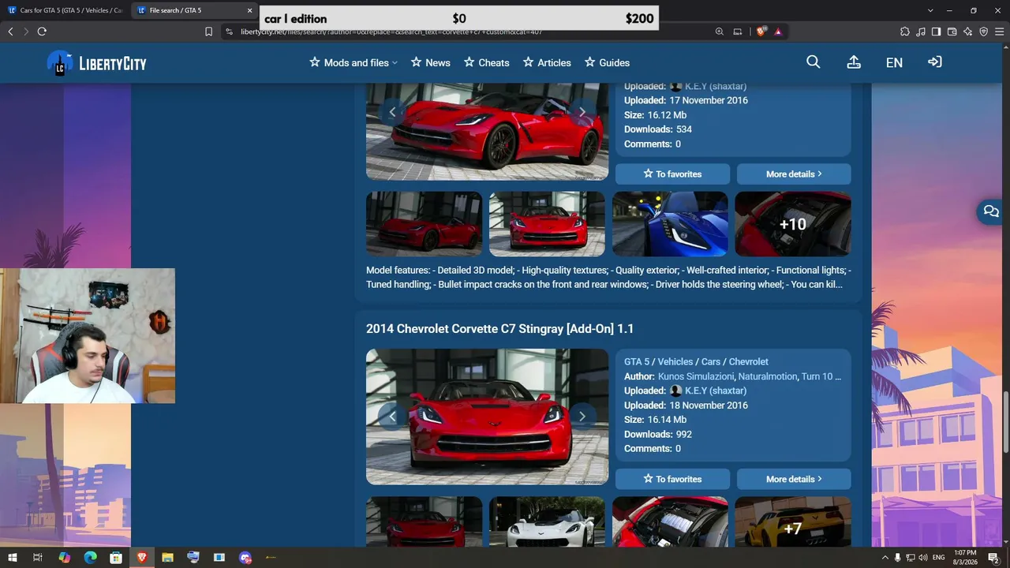Open the Copilot taskbar icon

[65, 558]
